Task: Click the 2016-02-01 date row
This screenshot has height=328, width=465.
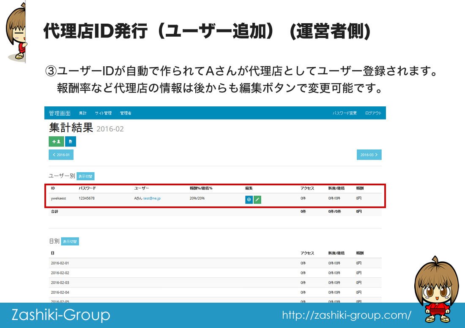Action: [x=60, y=263]
